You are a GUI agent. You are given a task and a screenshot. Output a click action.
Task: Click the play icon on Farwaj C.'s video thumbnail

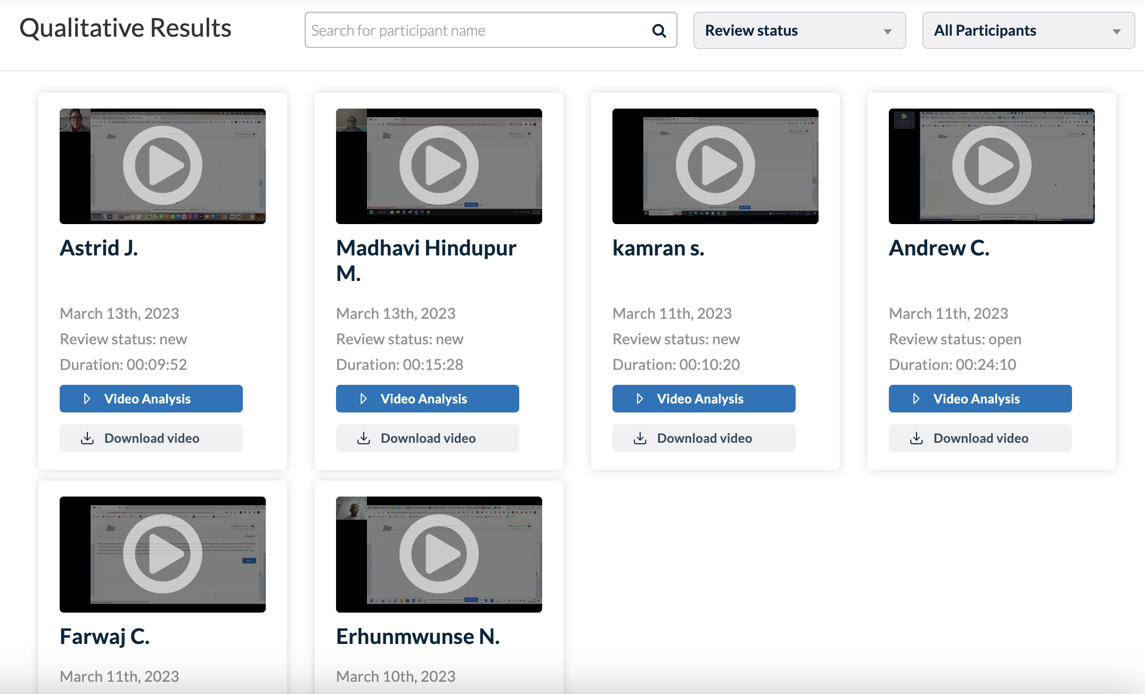click(162, 553)
